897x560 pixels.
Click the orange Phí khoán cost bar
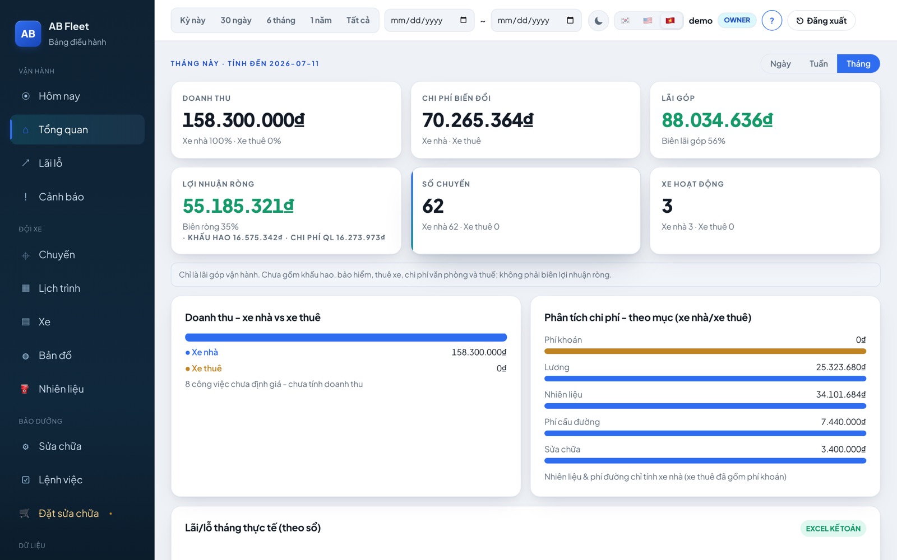[705, 351]
